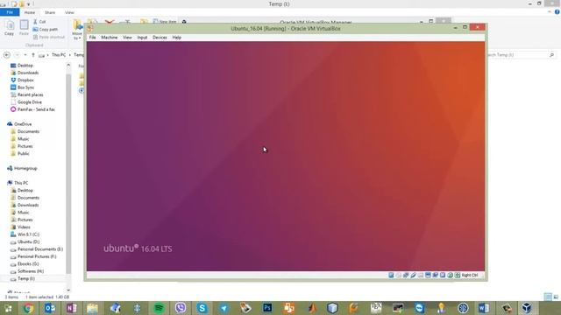Open the Move to dropdown in Explorer ribbon
This screenshot has height=315, width=561.
(77, 29)
